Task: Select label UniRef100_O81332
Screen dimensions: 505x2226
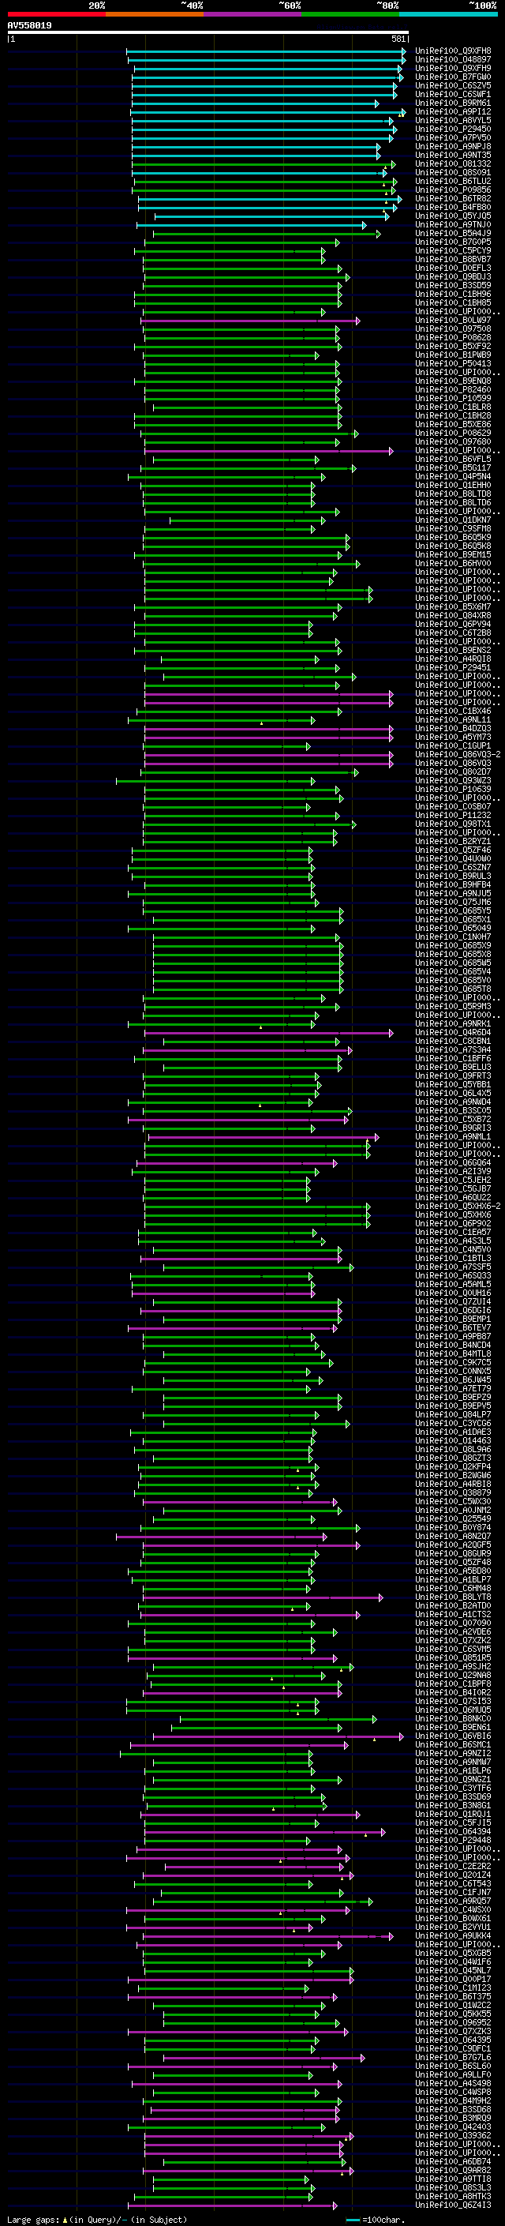Action: [x=453, y=164]
